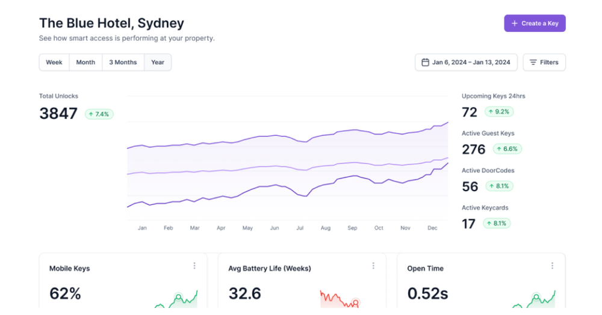602x315 pixels.
Task: Click the calendar icon in date range
Action: click(x=425, y=63)
